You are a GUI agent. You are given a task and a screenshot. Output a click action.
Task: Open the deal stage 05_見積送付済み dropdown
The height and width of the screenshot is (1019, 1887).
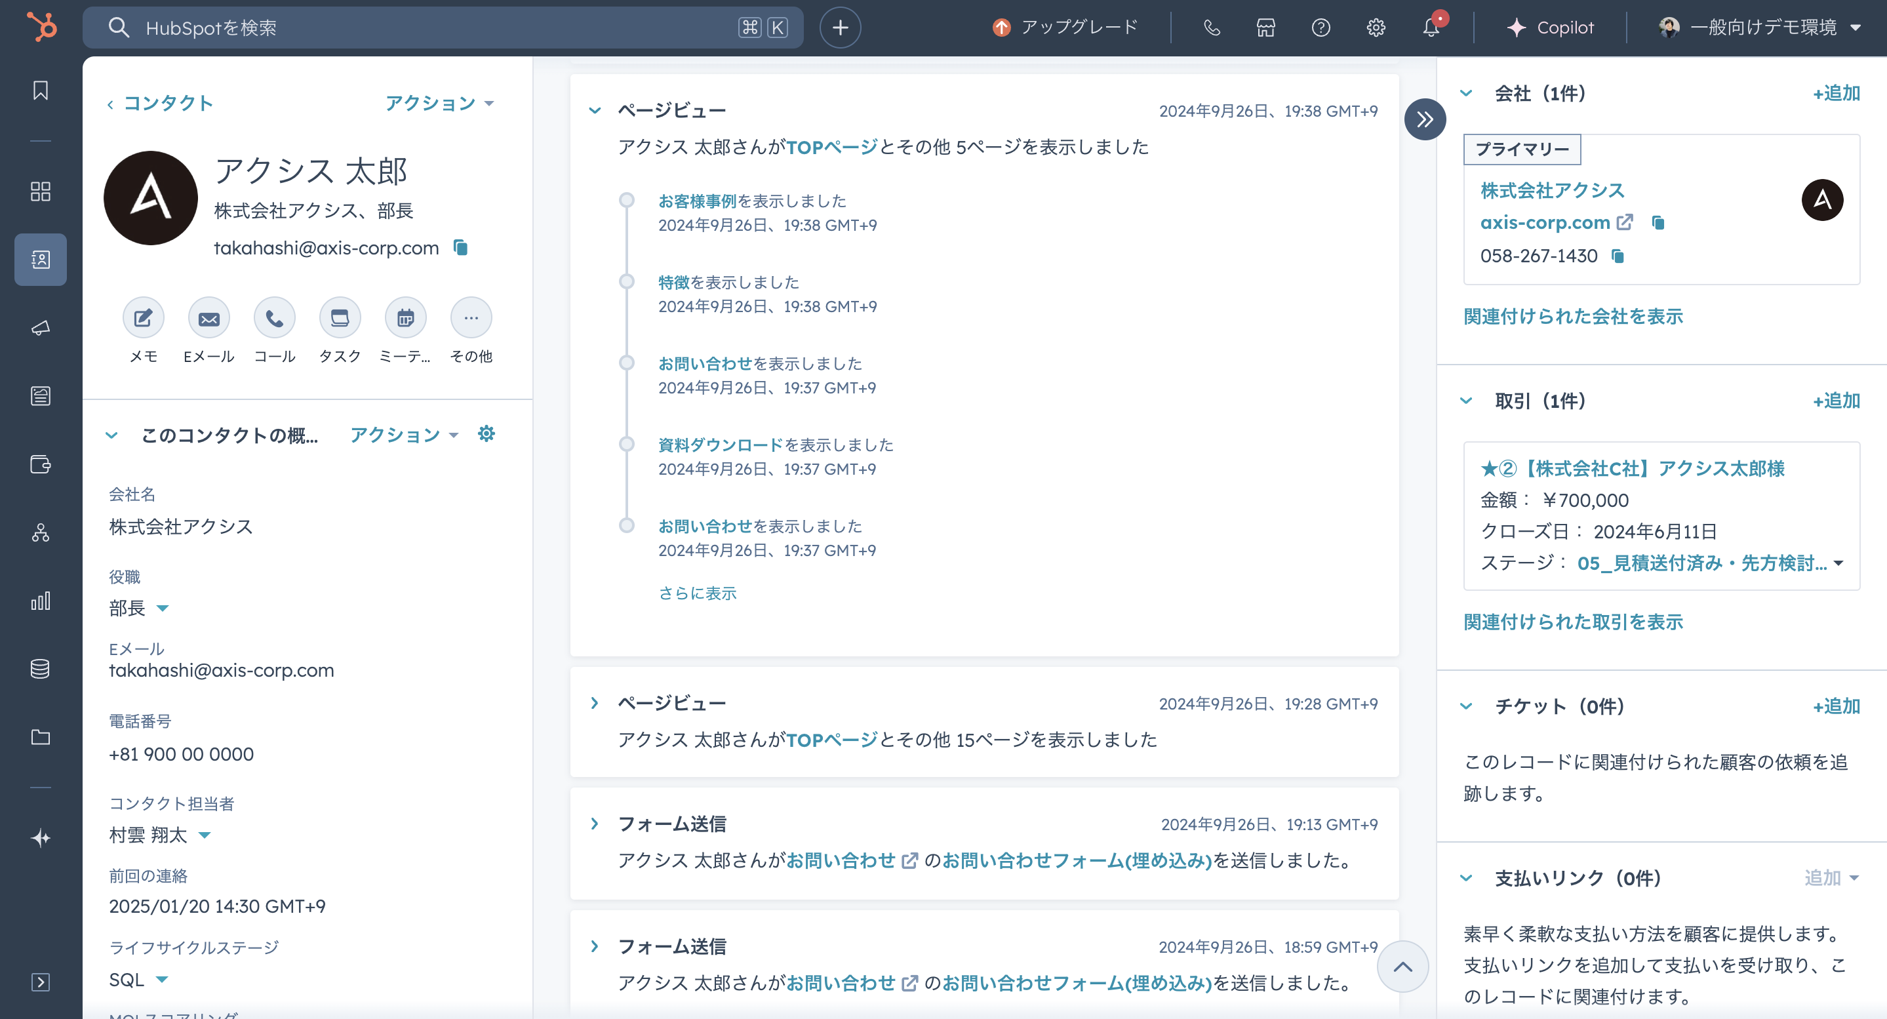[x=1710, y=563]
